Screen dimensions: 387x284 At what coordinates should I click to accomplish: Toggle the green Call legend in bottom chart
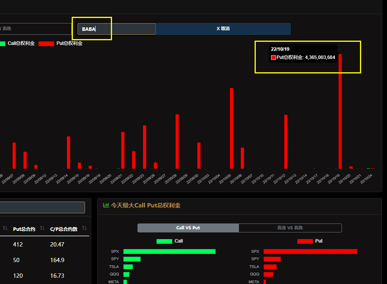(x=164, y=241)
